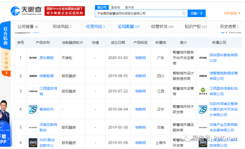Open the 倍智数据 product link

click(x=47, y=76)
